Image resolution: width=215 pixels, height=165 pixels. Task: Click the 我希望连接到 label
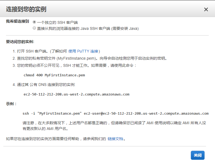(17, 21)
